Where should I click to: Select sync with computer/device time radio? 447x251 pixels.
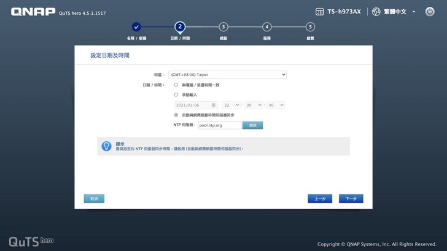(176, 85)
